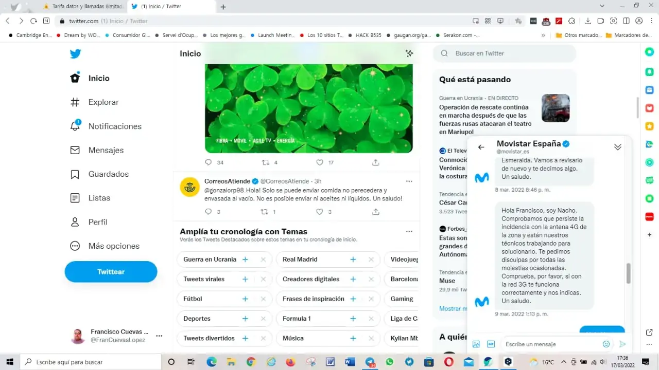Open CorreosAtiende profile avatar
This screenshot has height=370, width=659.
pos(189,187)
